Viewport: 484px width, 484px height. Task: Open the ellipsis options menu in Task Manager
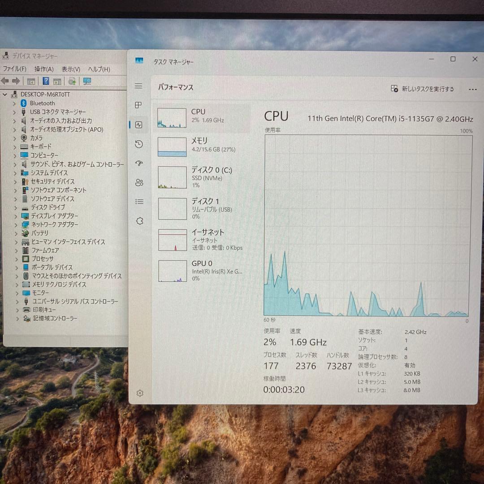tap(472, 89)
